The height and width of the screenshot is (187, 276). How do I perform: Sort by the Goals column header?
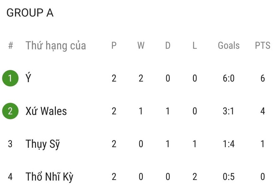click(x=228, y=46)
